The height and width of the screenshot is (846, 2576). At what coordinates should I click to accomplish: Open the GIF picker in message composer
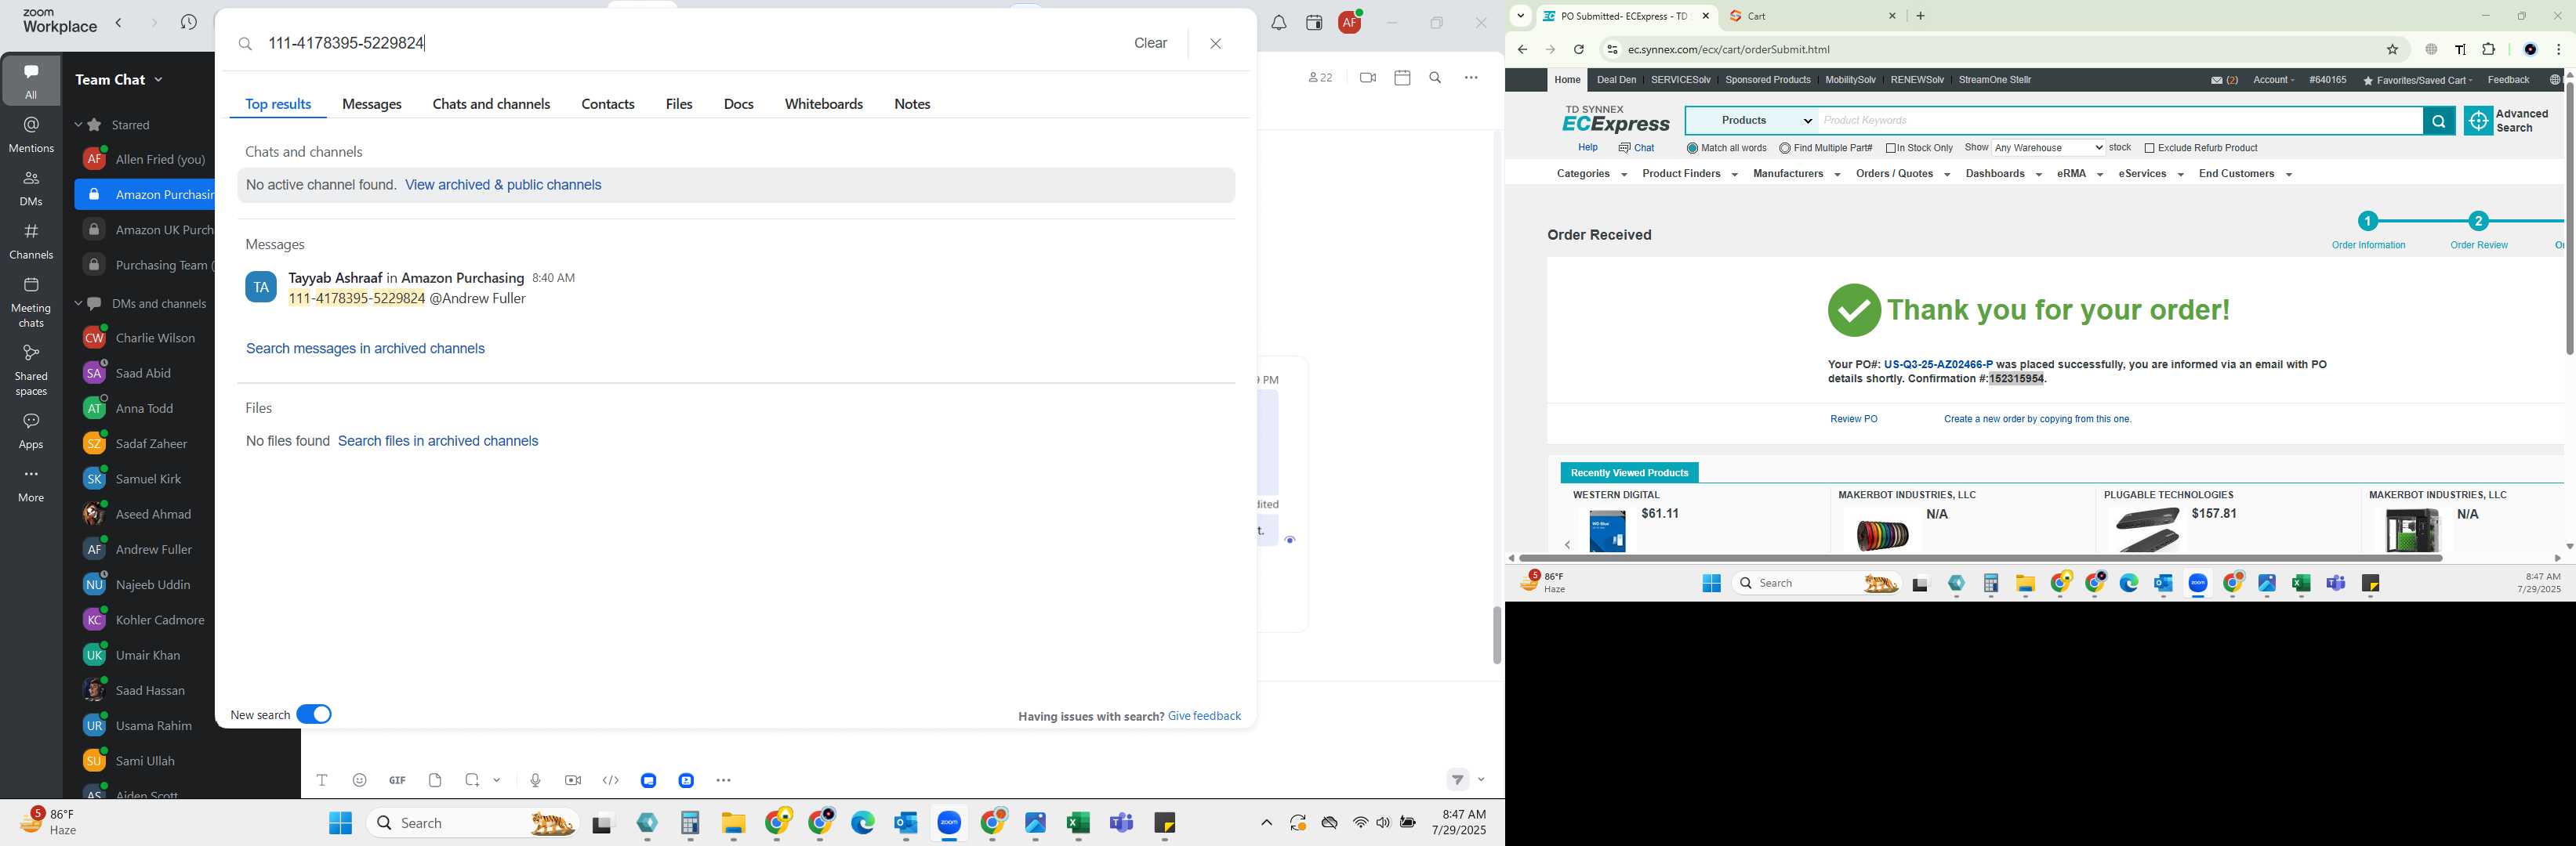pyautogui.click(x=397, y=780)
